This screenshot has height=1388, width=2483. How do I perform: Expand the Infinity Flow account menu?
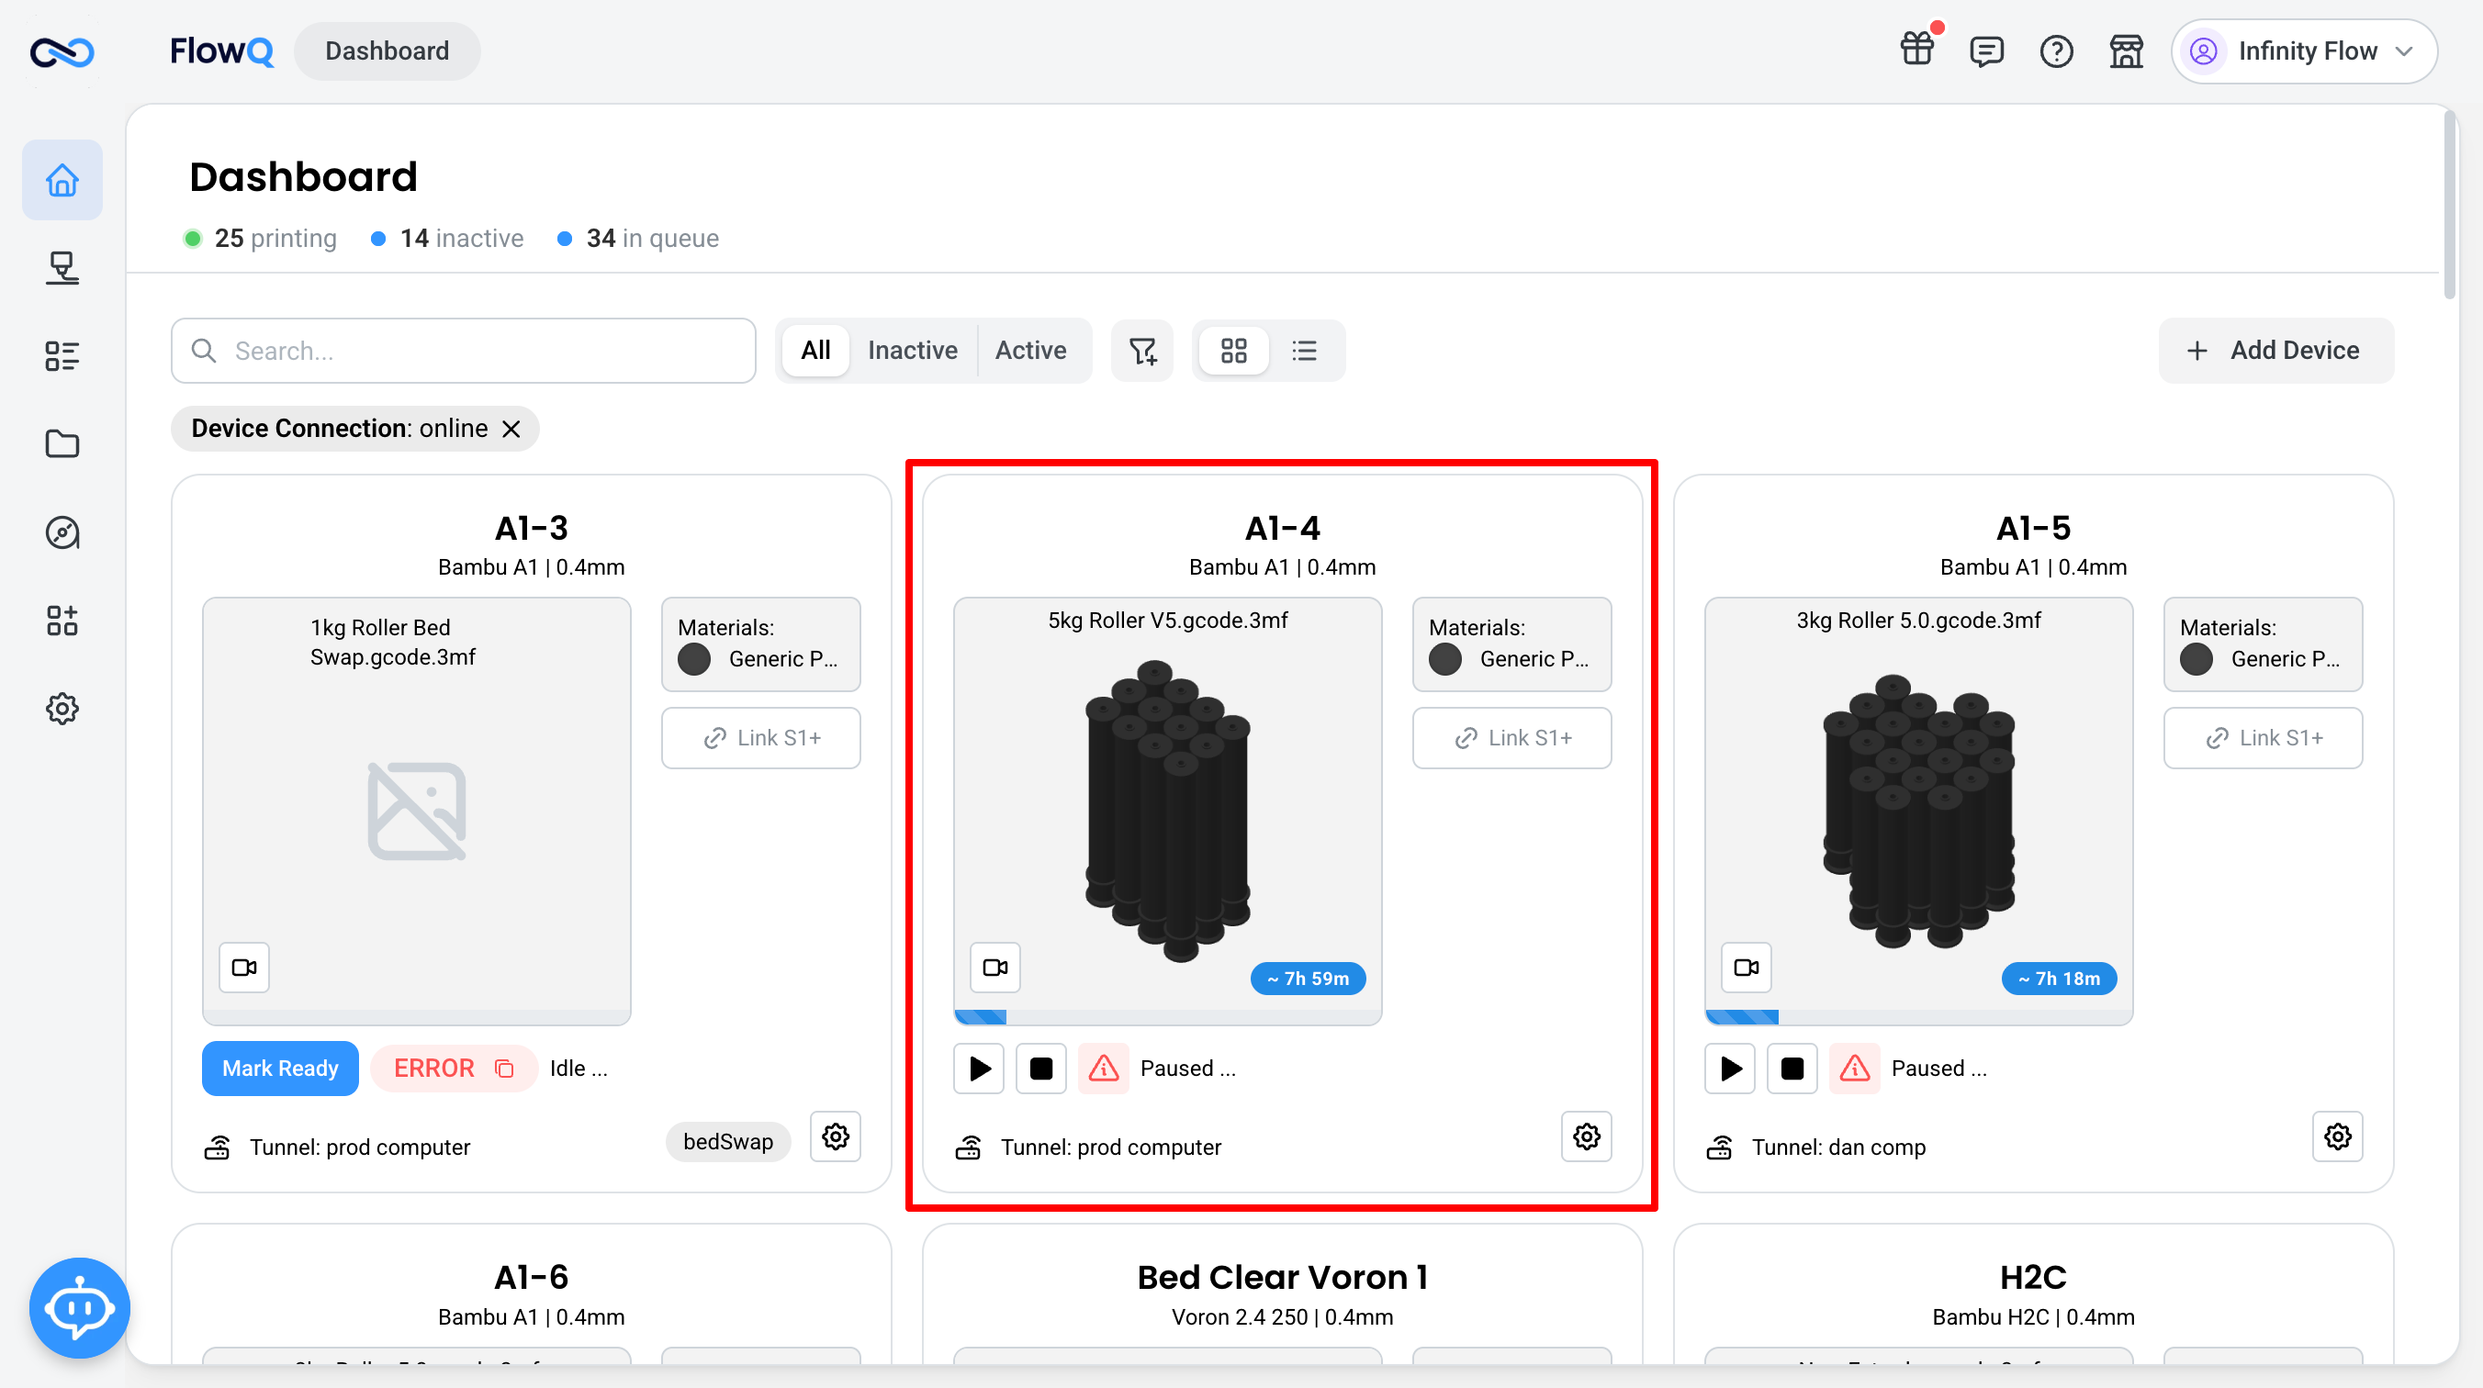tap(2304, 51)
